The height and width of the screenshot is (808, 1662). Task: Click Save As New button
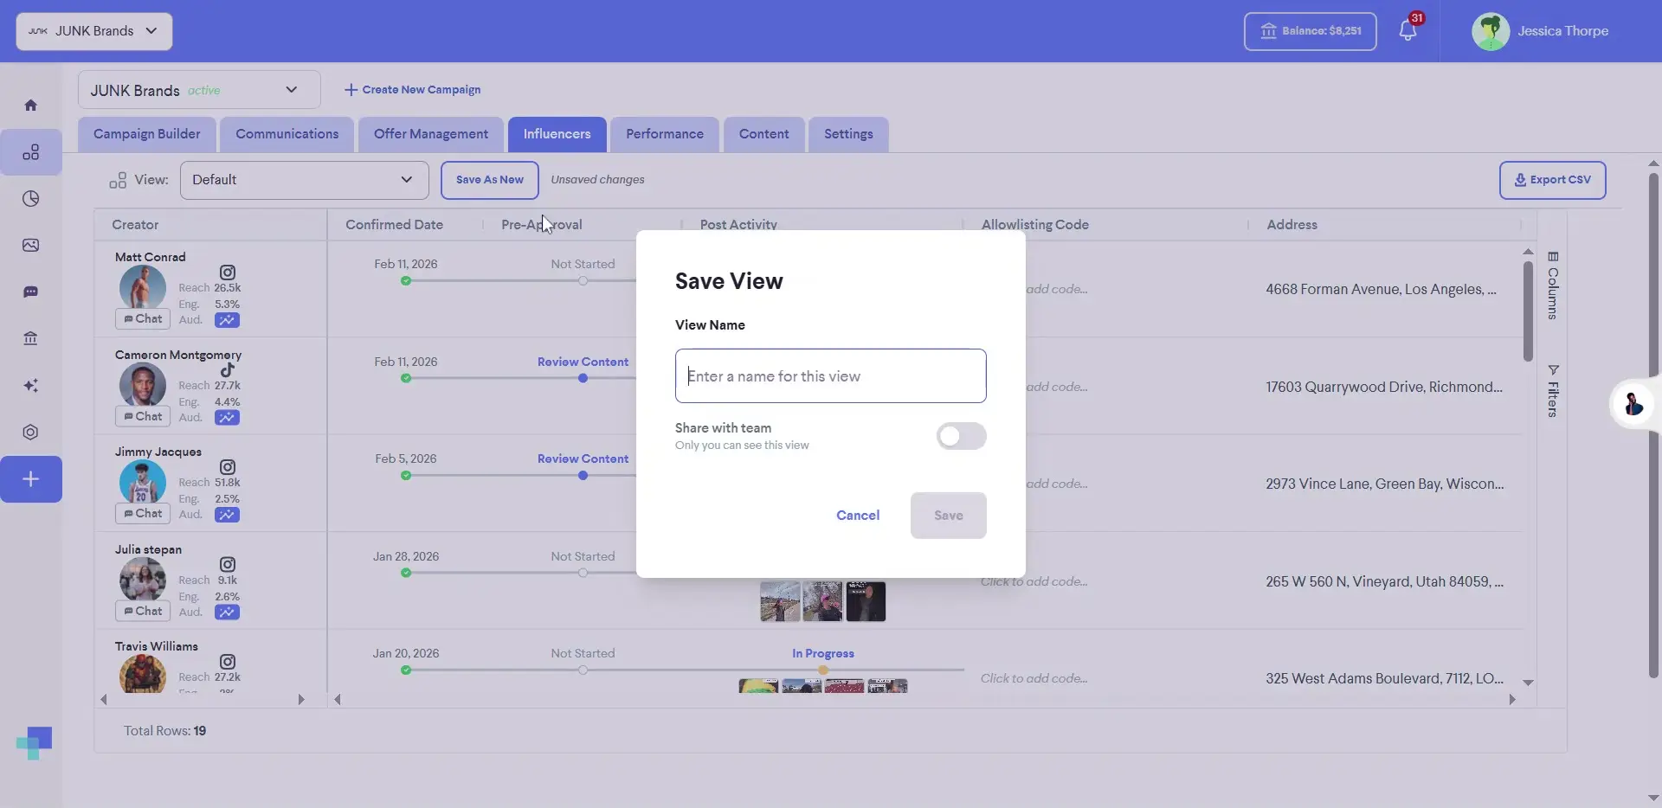pyautogui.click(x=490, y=180)
